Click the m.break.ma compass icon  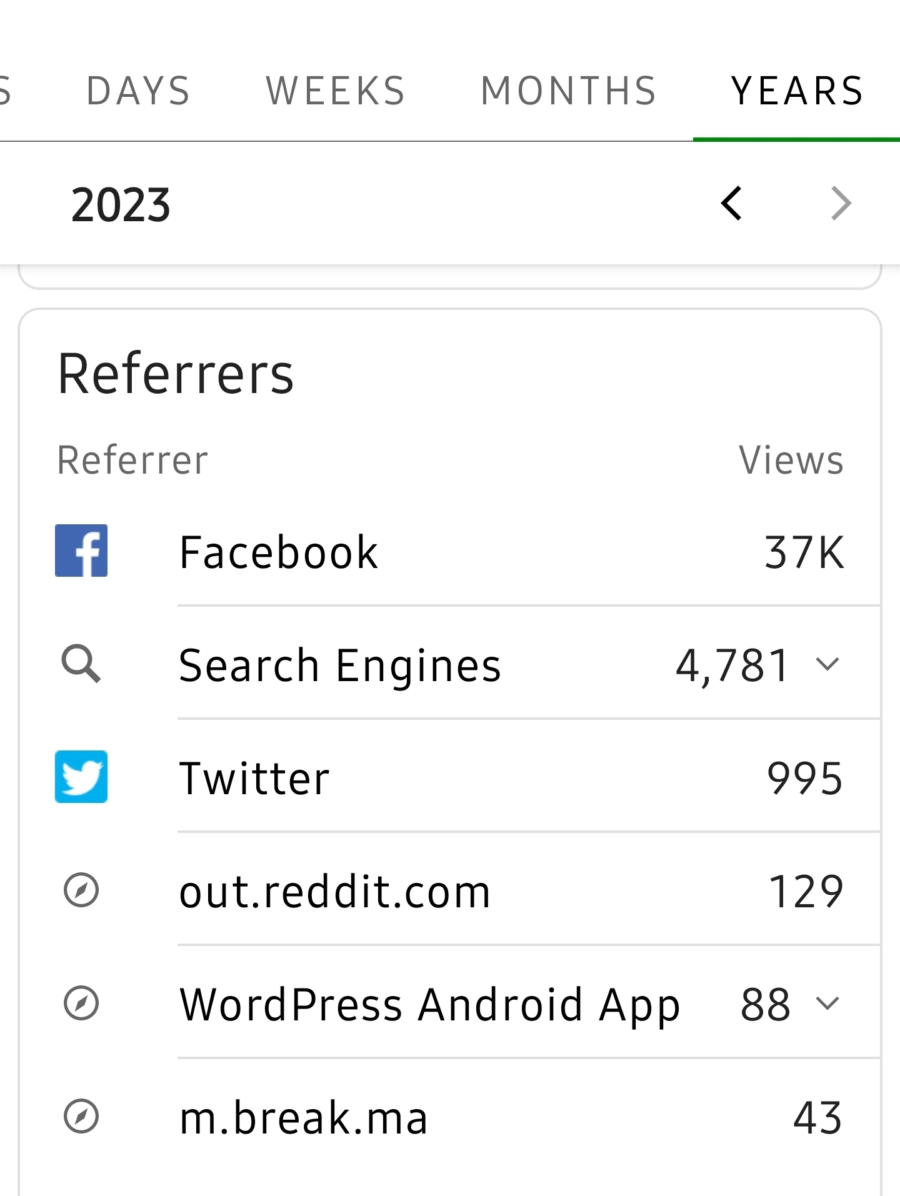[81, 1117]
